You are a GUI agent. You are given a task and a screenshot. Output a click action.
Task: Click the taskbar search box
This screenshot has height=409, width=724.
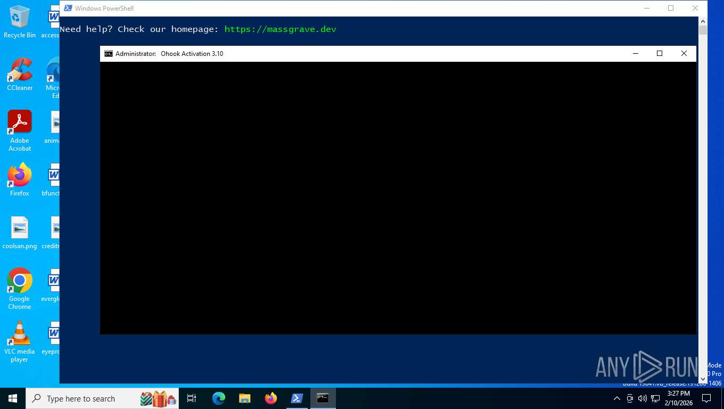(102, 398)
